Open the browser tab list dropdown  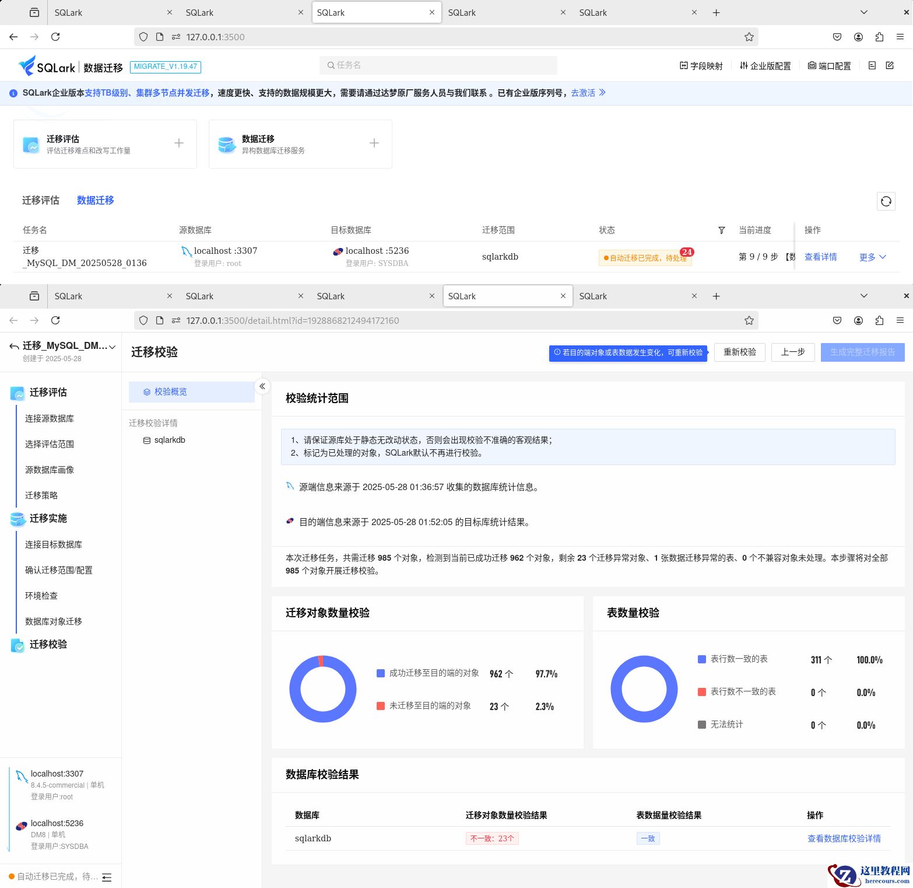863,296
